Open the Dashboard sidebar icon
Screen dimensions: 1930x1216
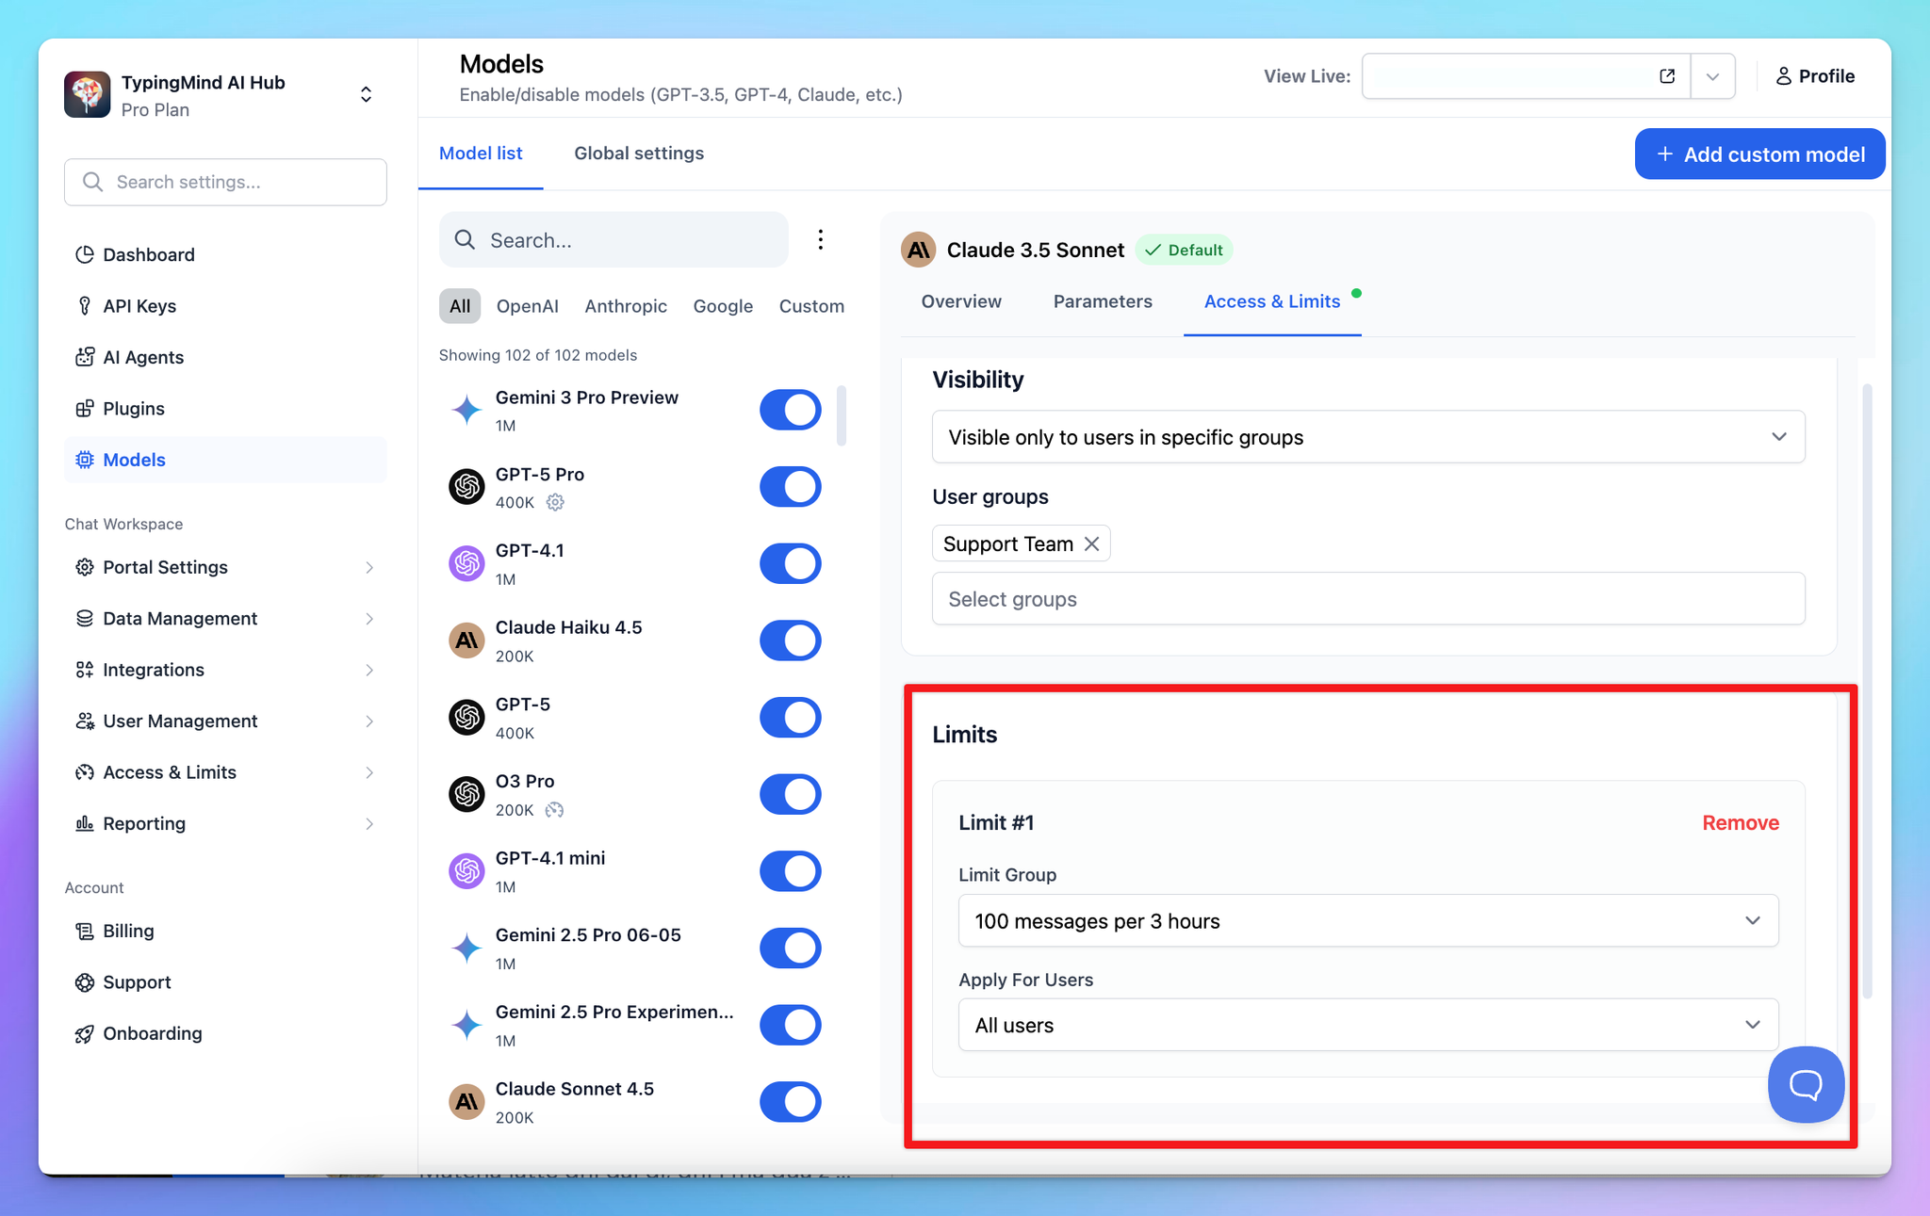[85, 254]
